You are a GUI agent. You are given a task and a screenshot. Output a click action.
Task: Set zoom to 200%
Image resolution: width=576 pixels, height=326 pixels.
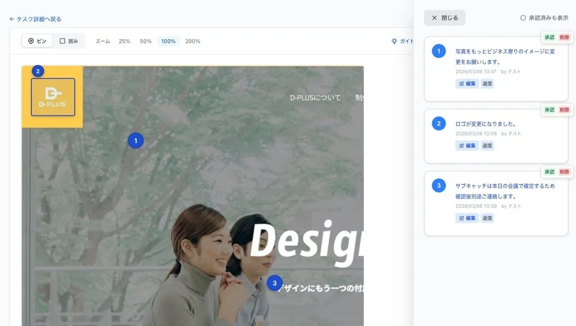[x=193, y=41]
